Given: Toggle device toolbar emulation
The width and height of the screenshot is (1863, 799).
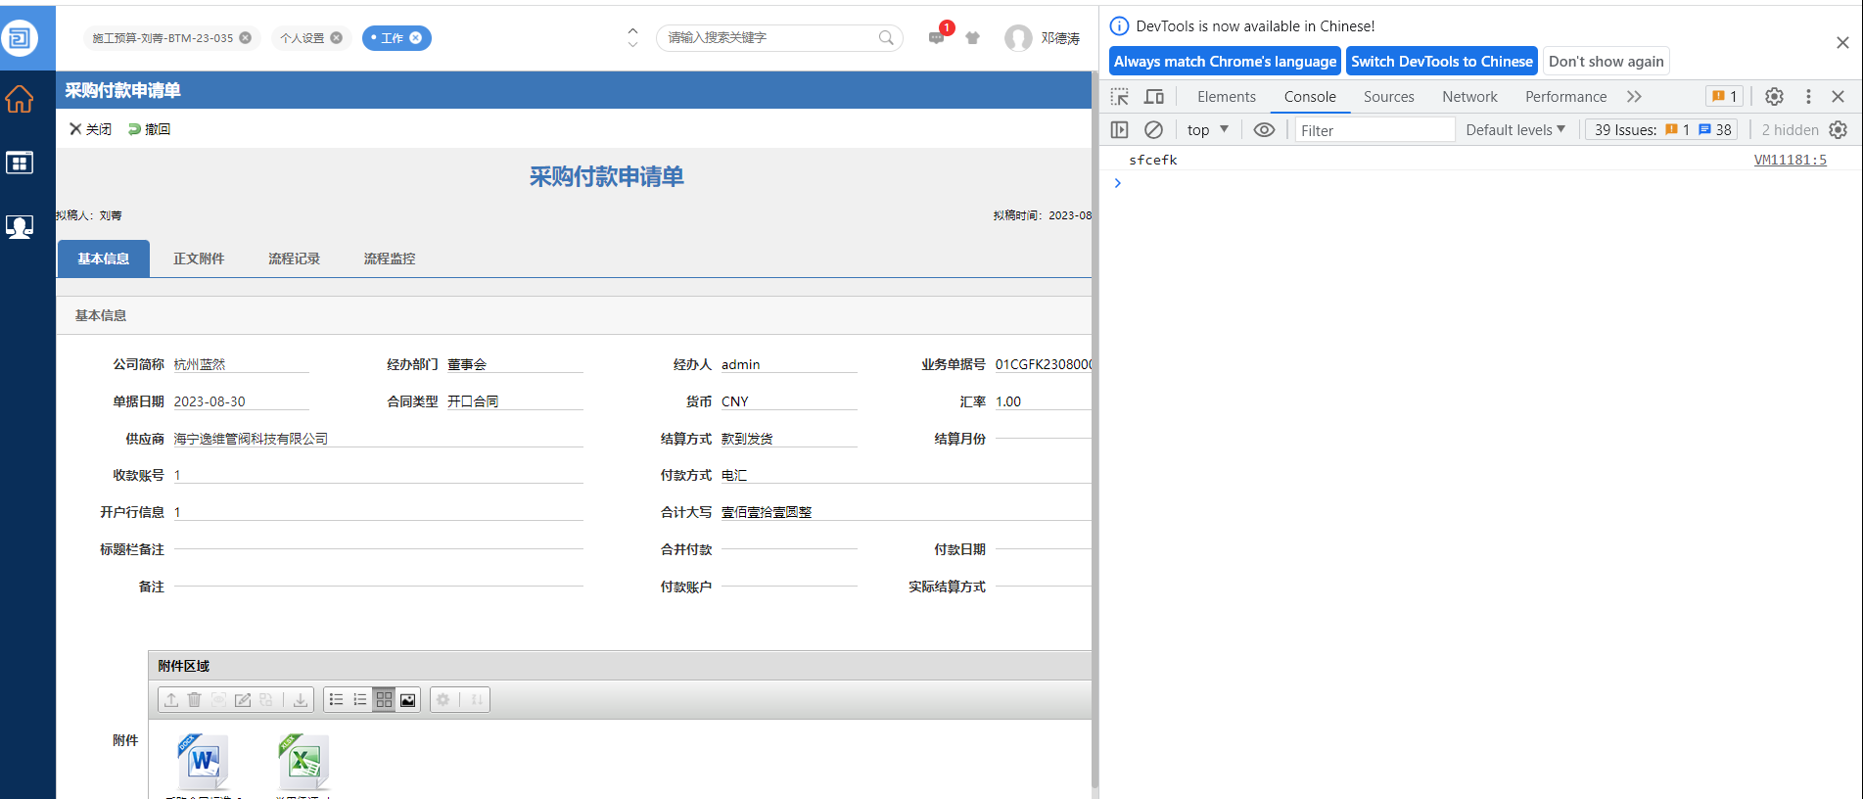Looking at the screenshot, I should coord(1154,97).
